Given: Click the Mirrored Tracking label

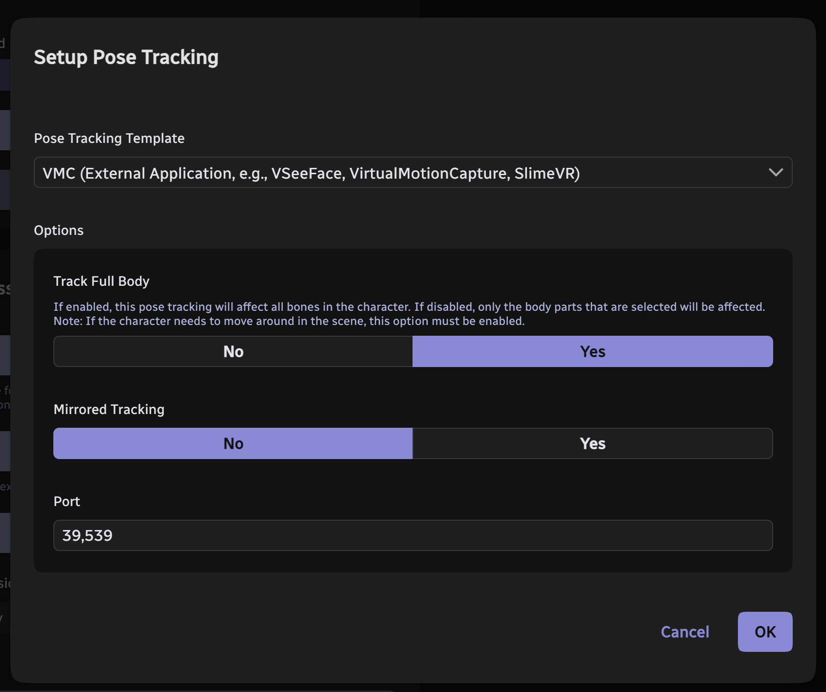Looking at the screenshot, I should 109,410.
